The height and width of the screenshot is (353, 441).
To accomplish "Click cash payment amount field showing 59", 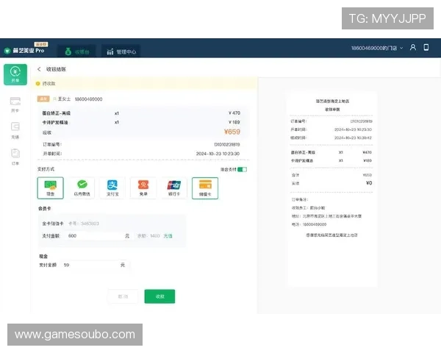I will tap(94, 265).
